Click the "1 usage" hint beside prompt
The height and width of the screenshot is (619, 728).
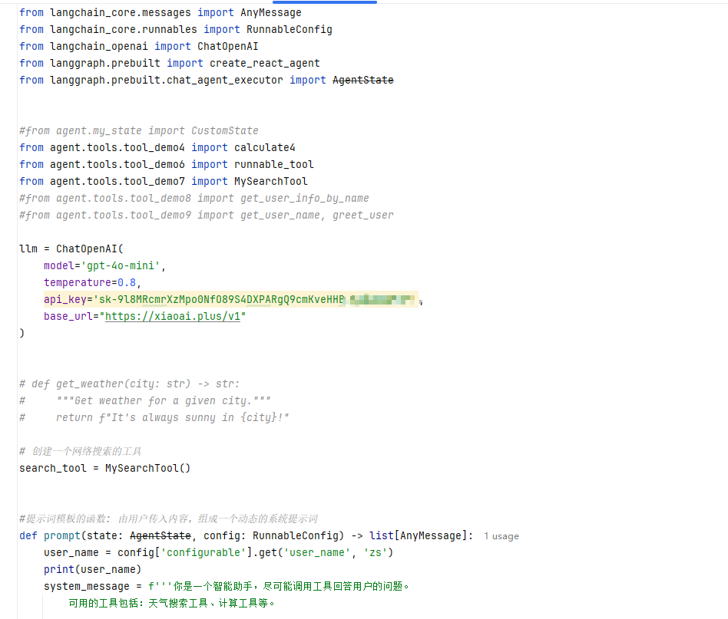point(501,536)
